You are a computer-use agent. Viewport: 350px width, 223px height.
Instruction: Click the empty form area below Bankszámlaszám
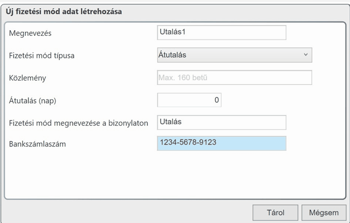173,175
